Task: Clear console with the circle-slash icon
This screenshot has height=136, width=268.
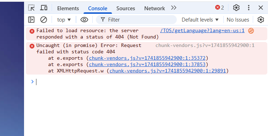Action: coord(43,20)
